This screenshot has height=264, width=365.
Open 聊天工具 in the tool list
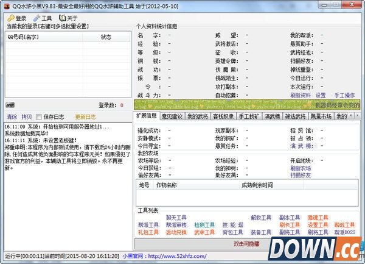point(176,218)
